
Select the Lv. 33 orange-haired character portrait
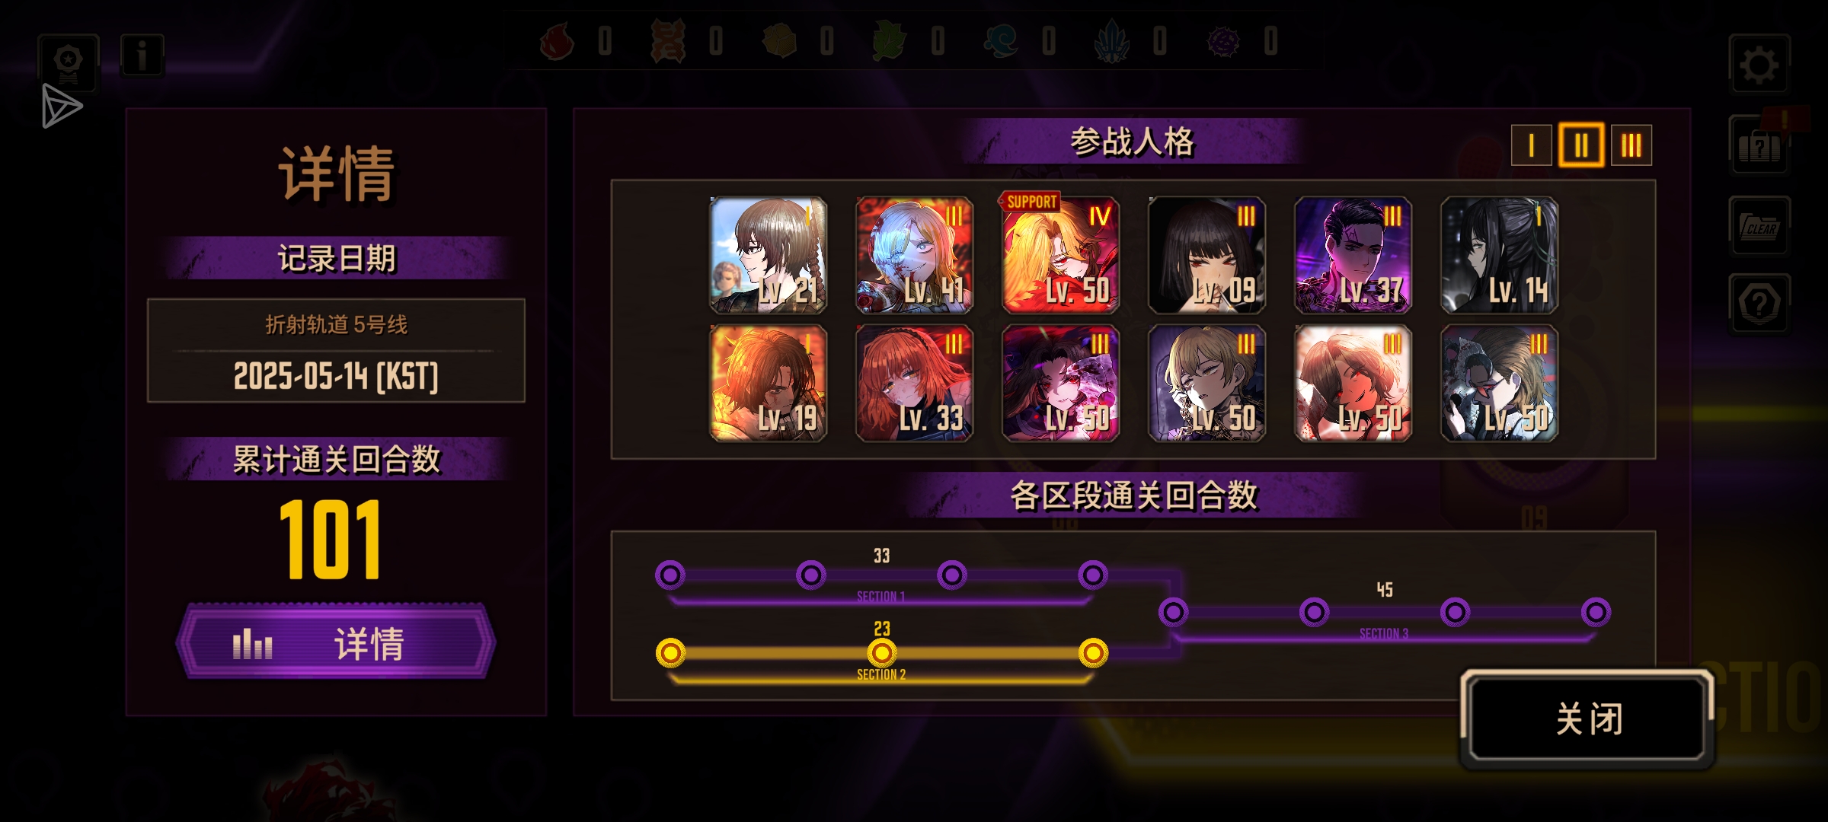pos(914,383)
